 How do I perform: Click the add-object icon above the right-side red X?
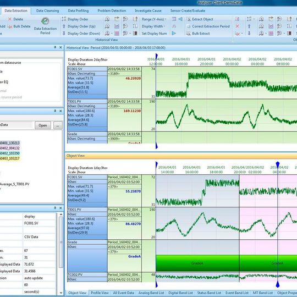pos(238,19)
